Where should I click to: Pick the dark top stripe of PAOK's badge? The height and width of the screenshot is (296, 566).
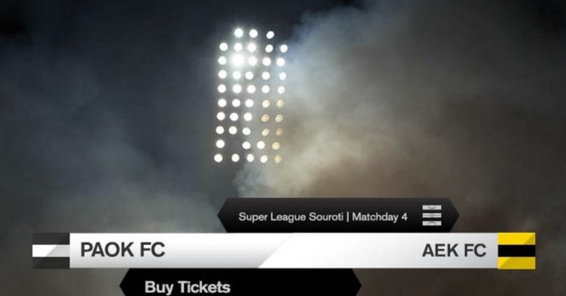click(x=51, y=239)
